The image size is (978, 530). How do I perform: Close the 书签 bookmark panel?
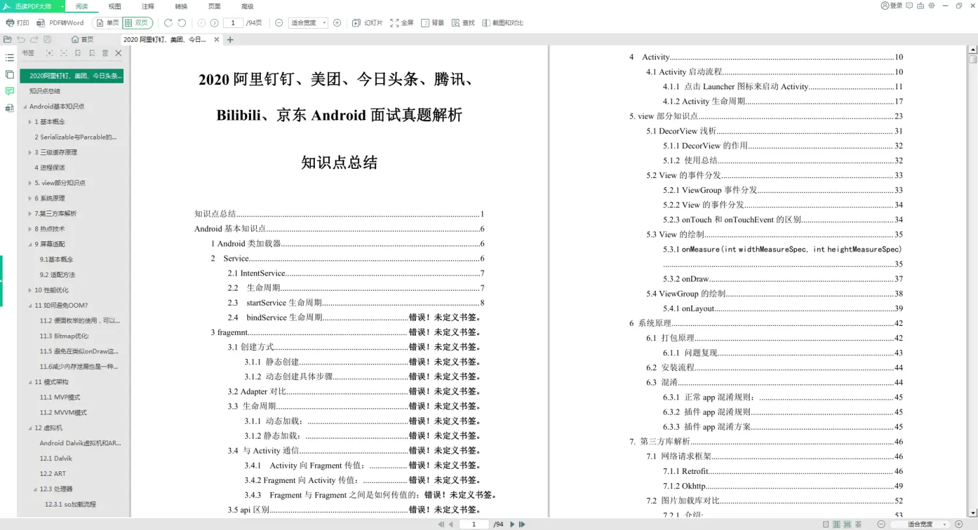[x=118, y=53]
